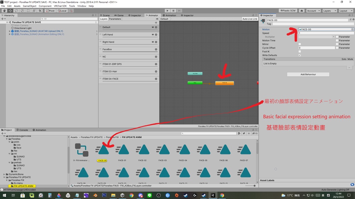Enable Motion Time Parameter checkbox
355x199 pixels.
tap(337, 41)
